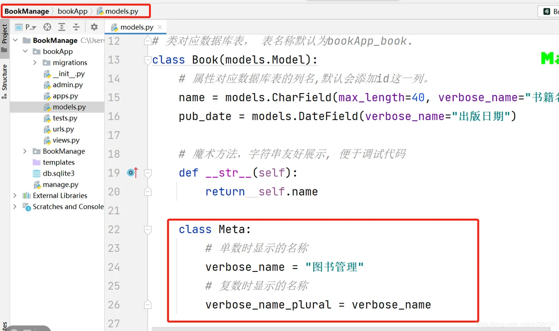Click line number 21 in the gutter
559x331 pixels.
tap(114, 210)
